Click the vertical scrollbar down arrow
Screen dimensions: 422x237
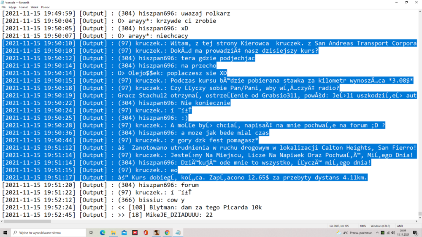420,218
